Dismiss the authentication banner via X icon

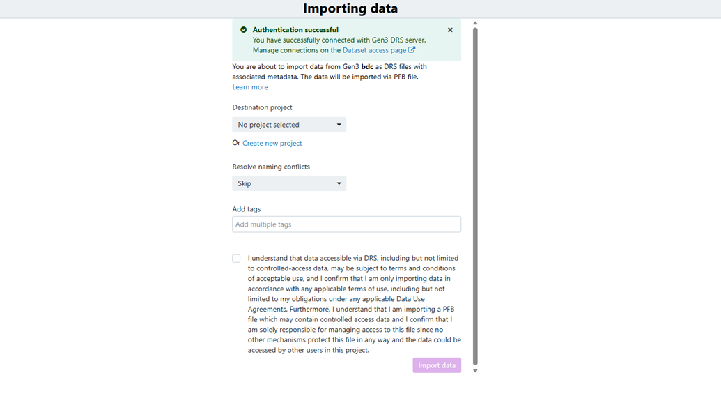[450, 30]
